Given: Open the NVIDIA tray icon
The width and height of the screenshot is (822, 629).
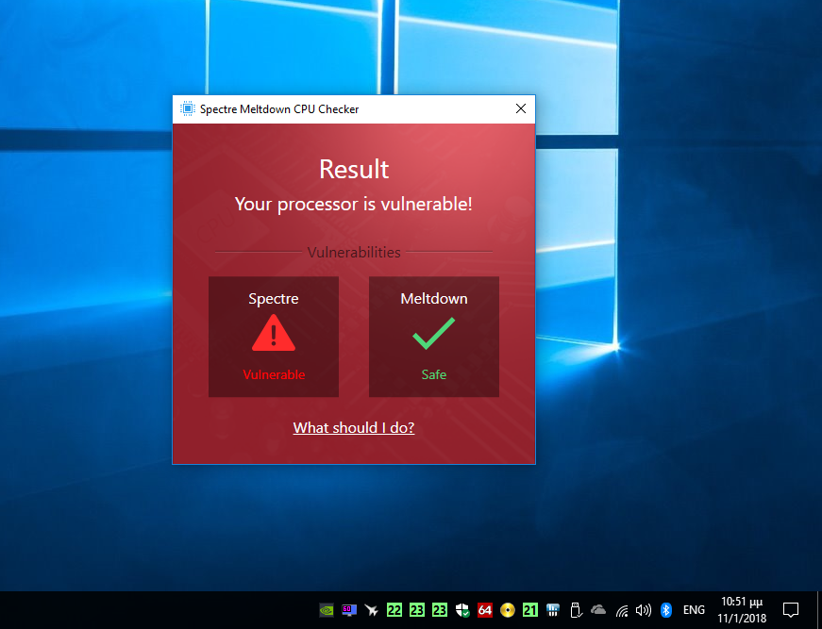Looking at the screenshot, I should click(327, 610).
